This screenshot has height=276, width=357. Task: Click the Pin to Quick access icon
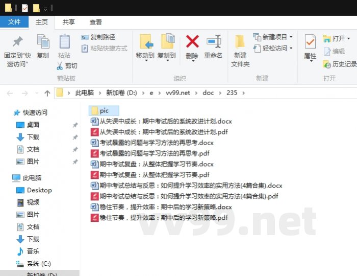[x=17, y=41]
